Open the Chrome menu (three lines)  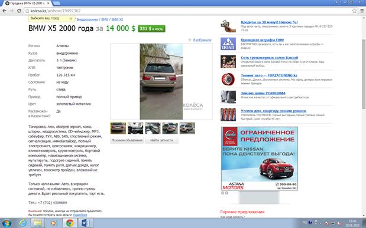tap(362, 11)
